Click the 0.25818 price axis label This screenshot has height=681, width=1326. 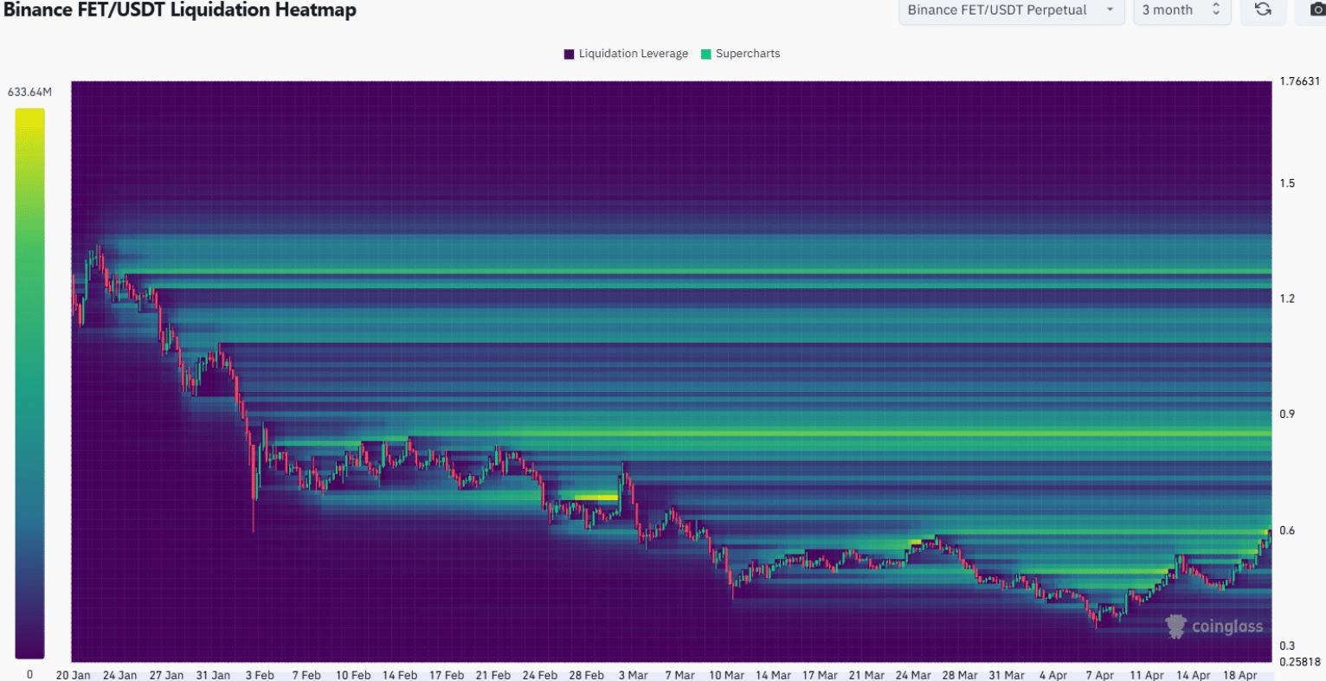1299,662
